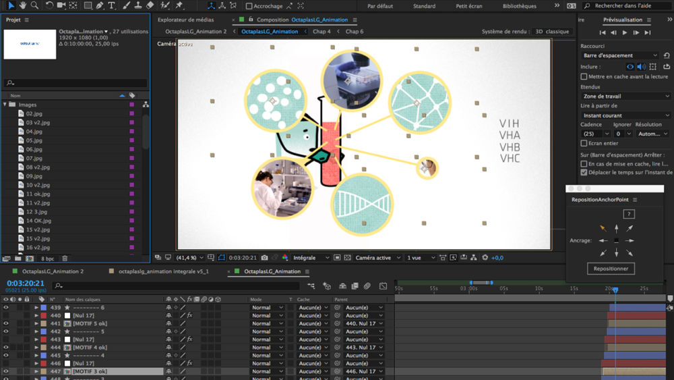The width and height of the screenshot is (674, 380).
Task: Collapse the Images folder in Project panel
Action: click(x=5, y=105)
